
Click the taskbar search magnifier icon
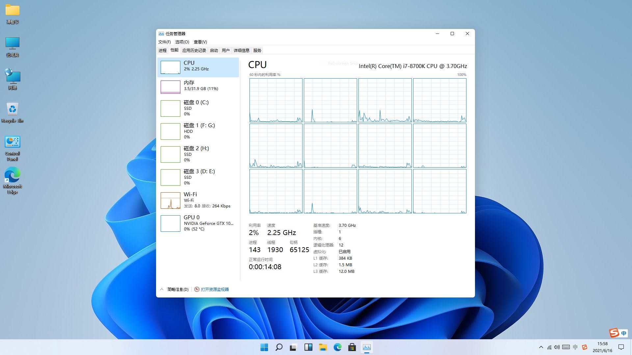click(279, 347)
